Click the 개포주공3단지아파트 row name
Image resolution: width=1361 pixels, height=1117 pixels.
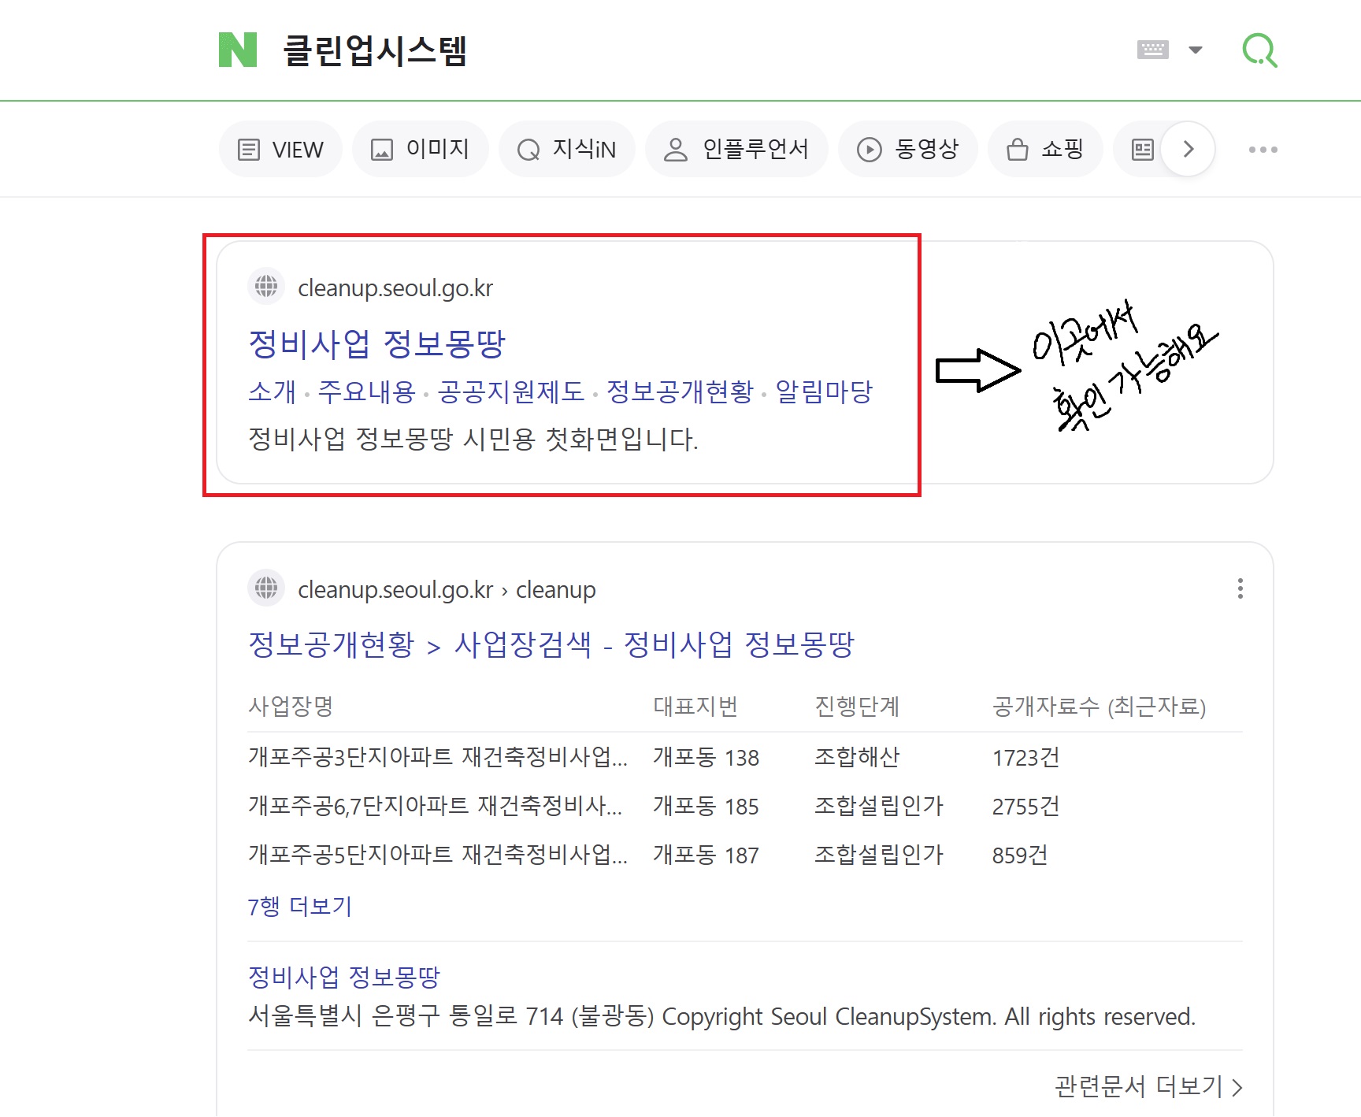point(438,757)
